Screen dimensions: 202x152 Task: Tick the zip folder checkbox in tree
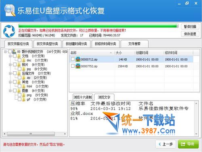point(19,77)
